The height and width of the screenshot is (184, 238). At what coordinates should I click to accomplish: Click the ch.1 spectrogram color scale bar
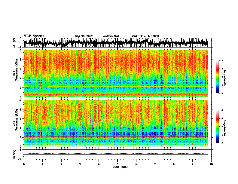pyautogui.click(x=217, y=77)
